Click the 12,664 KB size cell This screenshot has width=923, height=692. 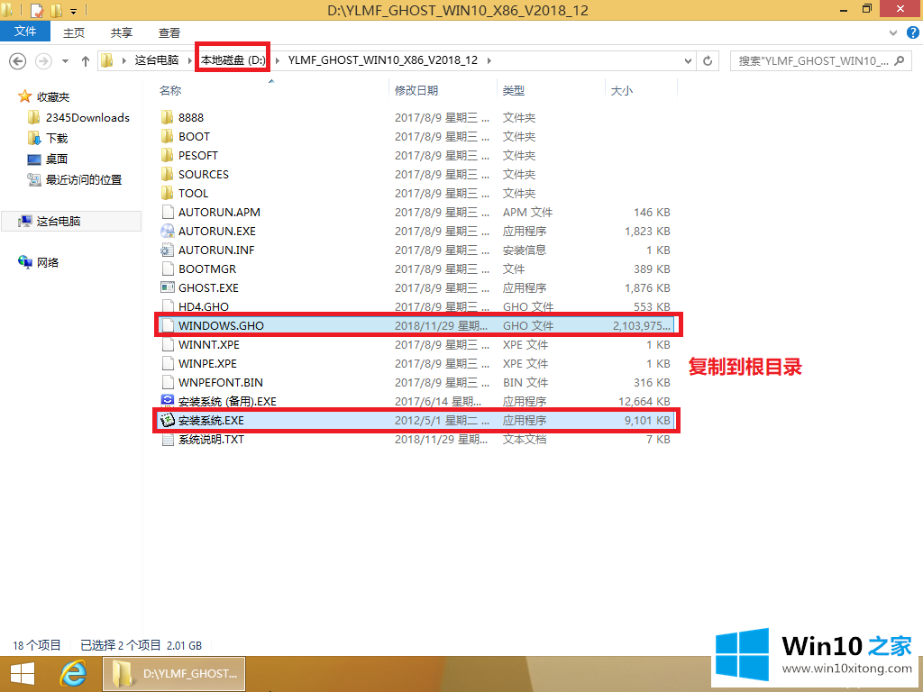click(x=644, y=401)
